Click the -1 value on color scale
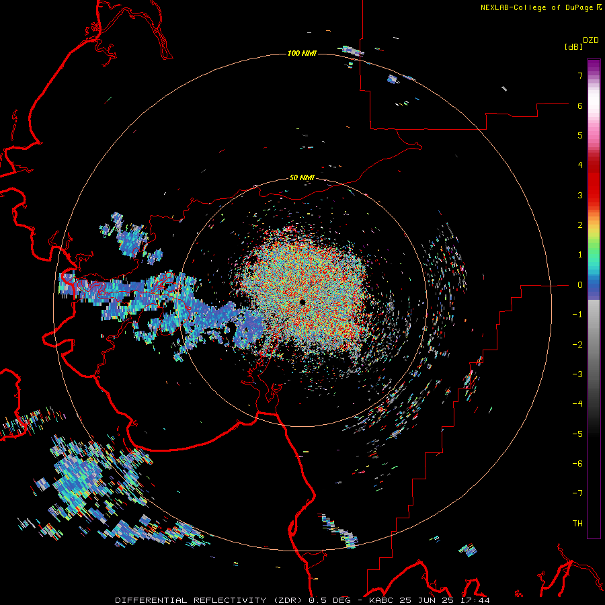Image resolution: width=605 pixels, height=605 pixels. point(577,315)
